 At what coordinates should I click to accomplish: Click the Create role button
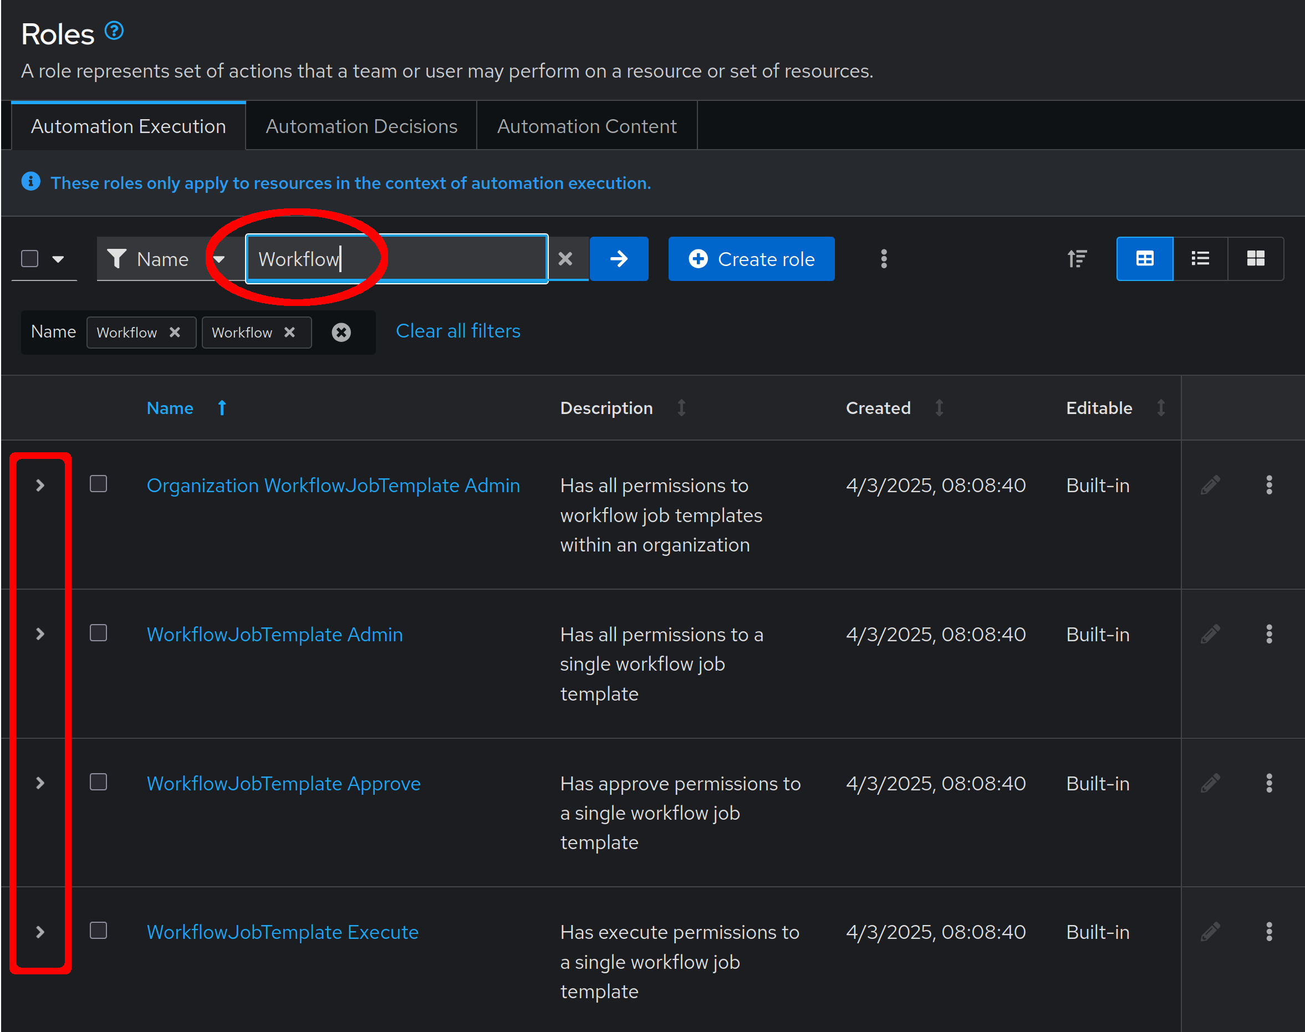tap(751, 259)
